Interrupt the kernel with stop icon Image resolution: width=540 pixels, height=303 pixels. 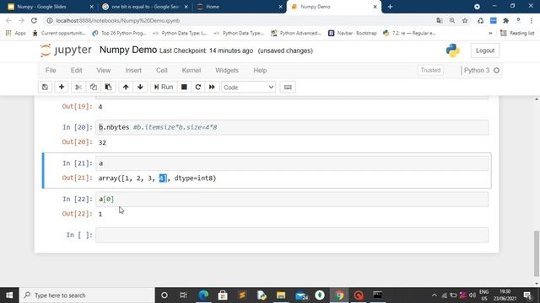click(x=184, y=88)
